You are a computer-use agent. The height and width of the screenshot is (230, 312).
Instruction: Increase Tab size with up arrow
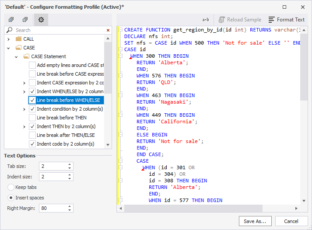70,164
